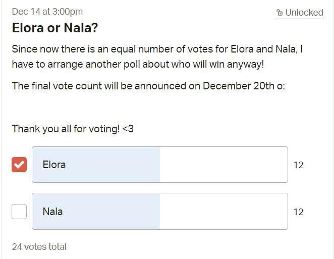Screen dimensions: 334x259
Task: Click the paragraph about equal number of votes
Action: 157,57
